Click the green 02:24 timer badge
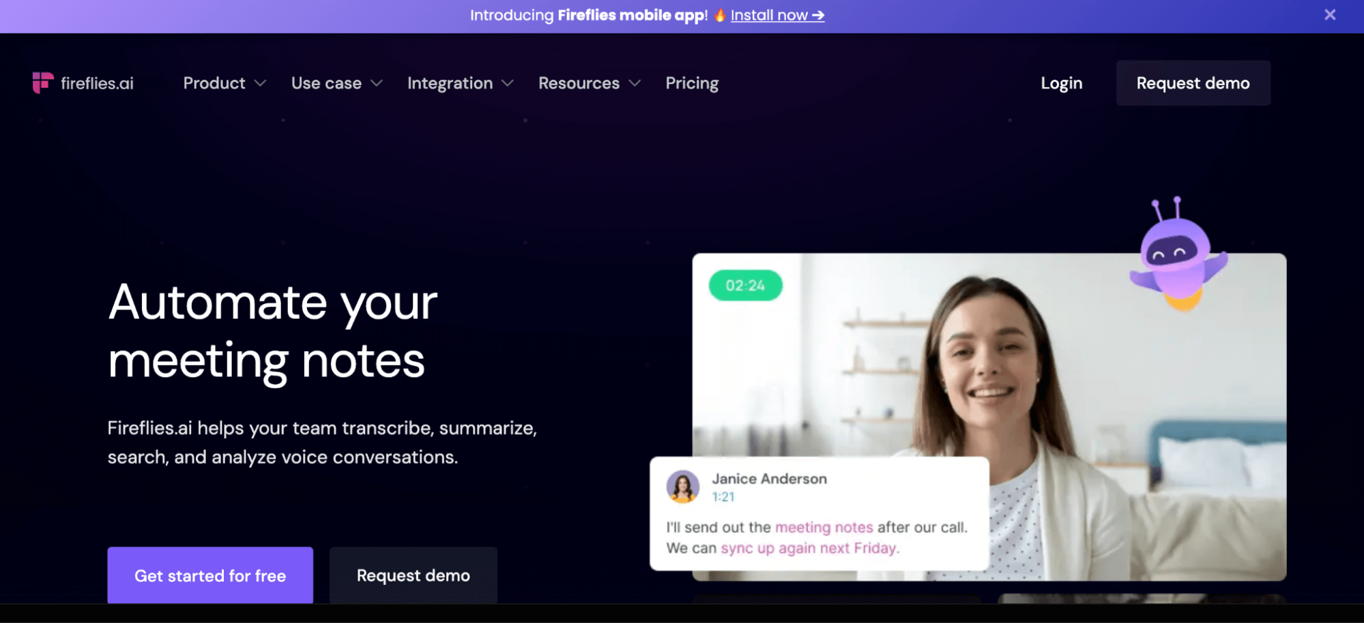 click(x=745, y=286)
